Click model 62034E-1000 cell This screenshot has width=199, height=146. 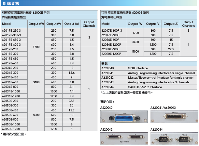[x=14, y=91]
